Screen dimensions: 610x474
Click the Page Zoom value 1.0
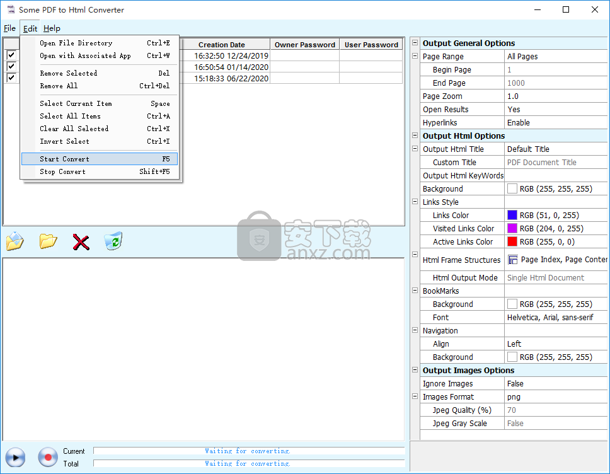click(556, 96)
